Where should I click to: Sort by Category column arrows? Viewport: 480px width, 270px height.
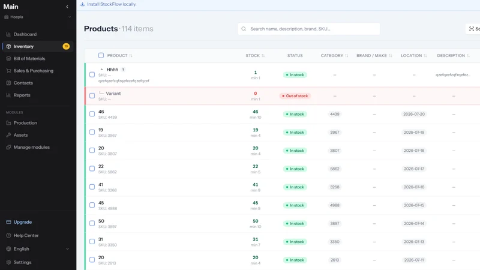point(347,56)
